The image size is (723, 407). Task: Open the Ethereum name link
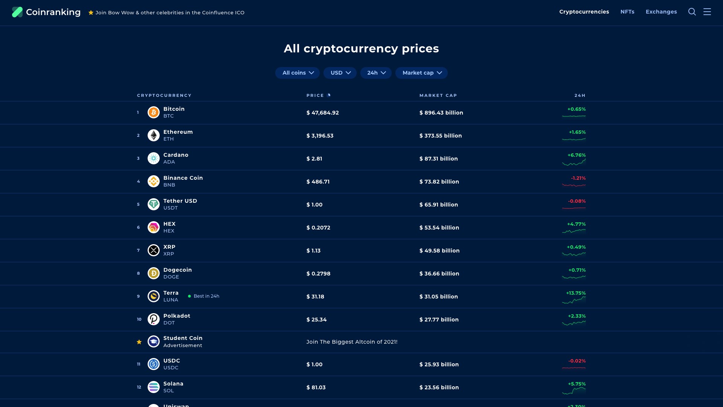click(178, 132)
